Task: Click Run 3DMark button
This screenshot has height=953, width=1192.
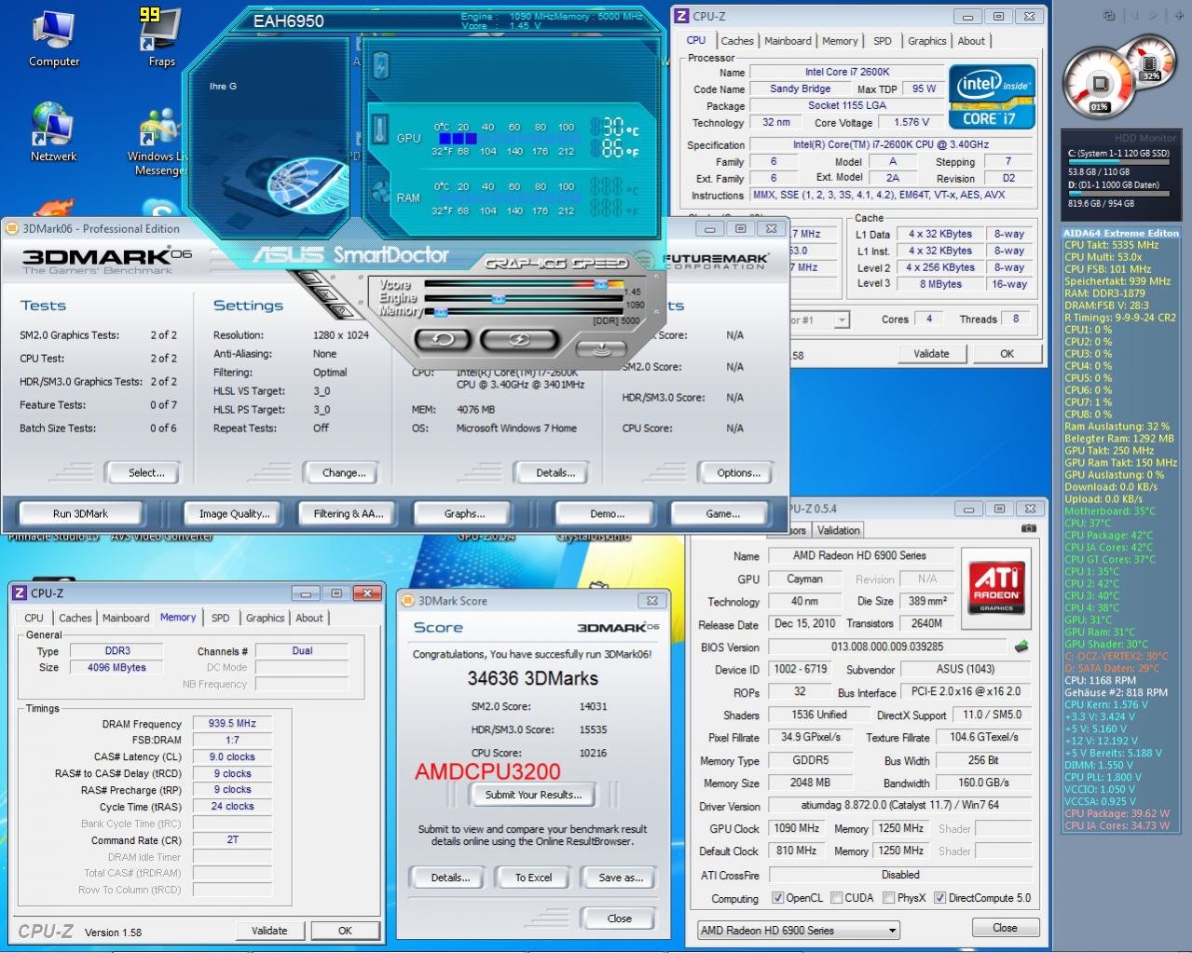Action: pos(80,513)
